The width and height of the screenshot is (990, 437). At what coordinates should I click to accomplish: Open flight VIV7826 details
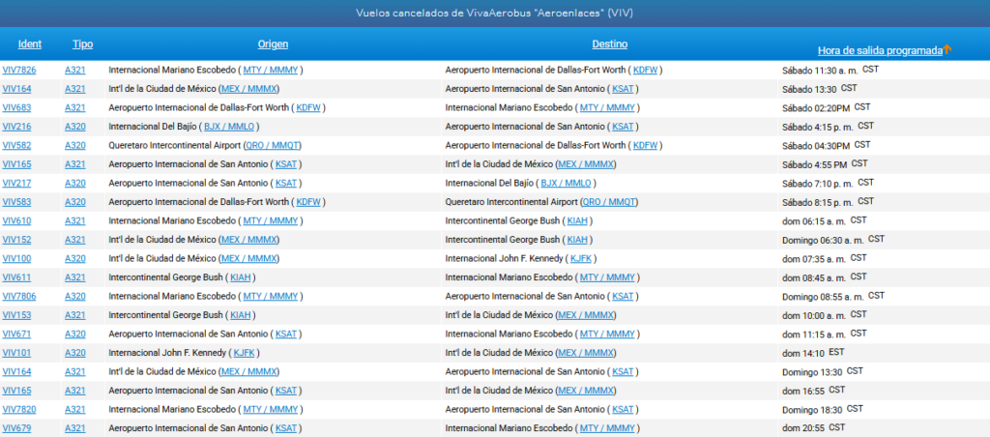(19, 71)
